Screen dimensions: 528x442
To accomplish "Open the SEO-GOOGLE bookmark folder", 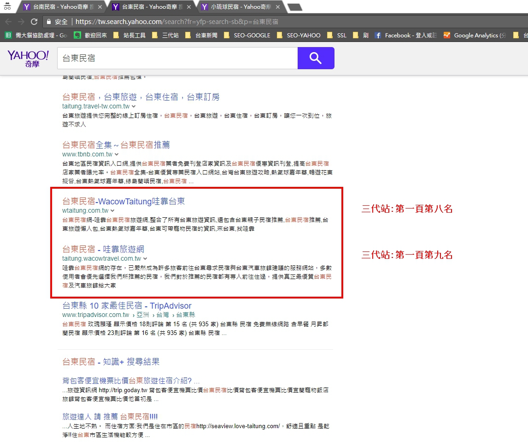I will (247, 35).
